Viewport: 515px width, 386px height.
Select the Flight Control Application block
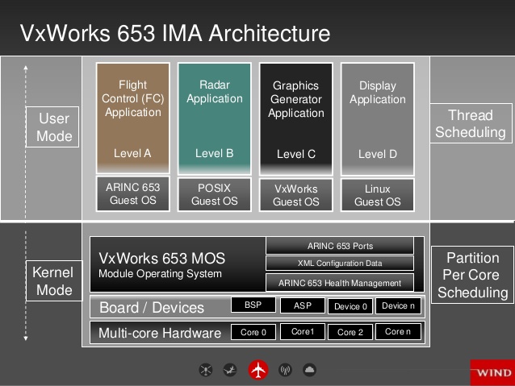point(132,118)
